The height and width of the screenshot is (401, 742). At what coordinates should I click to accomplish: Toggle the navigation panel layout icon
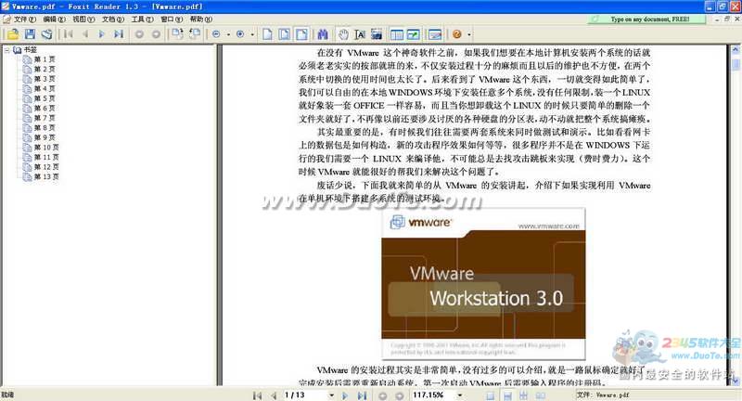[397, 34]
